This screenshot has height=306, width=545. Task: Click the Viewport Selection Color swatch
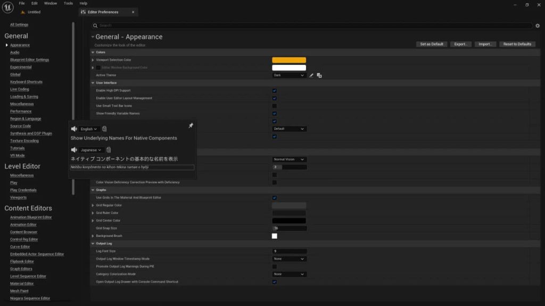coord(289,60)
